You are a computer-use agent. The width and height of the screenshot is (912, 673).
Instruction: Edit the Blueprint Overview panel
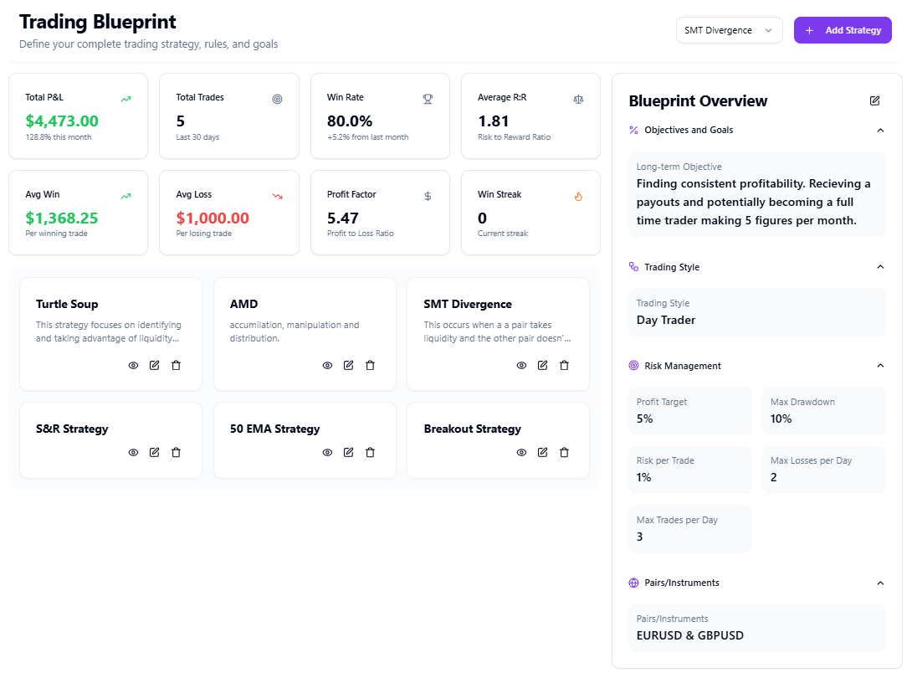coord(874,100)
